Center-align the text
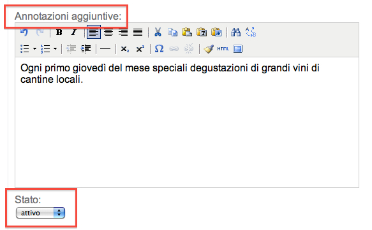Screen dimensions: 372x230 (108, 32)
